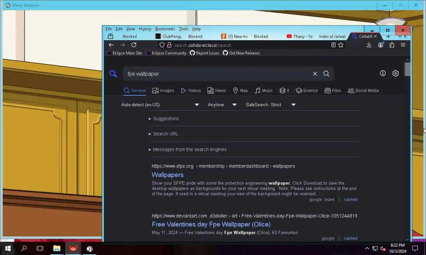The image size is (426, 255).
Task: Submit search with magnifier button
Action: (x=326, y=74)
